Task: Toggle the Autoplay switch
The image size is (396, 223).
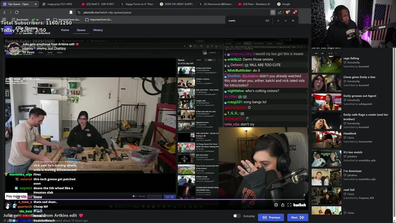Action: (x=237, y=216)
